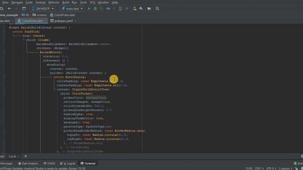This screenshot has height=170, width=303.
Task: Run the app with the green play icon
Action: (x=89, y=8)
